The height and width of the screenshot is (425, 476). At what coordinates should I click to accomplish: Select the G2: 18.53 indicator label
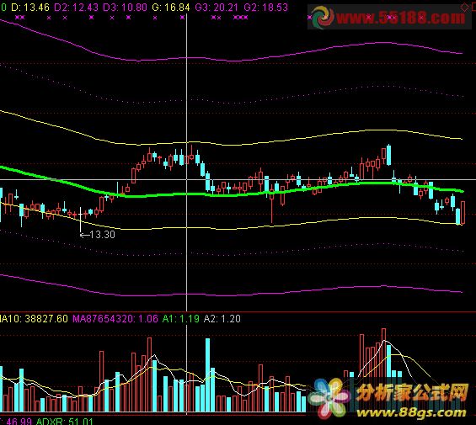pos(265,8)
